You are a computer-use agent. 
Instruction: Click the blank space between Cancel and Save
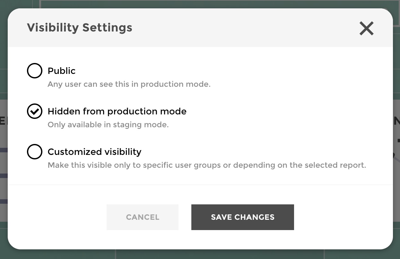pyautogui.click(x=185, y=217)
